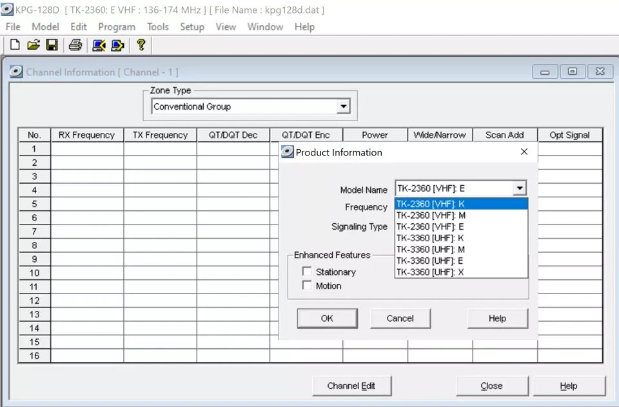The height and width of the screenshot is (407, 619).
Task: Open the Program menu
Action: [x=117, y=26]
